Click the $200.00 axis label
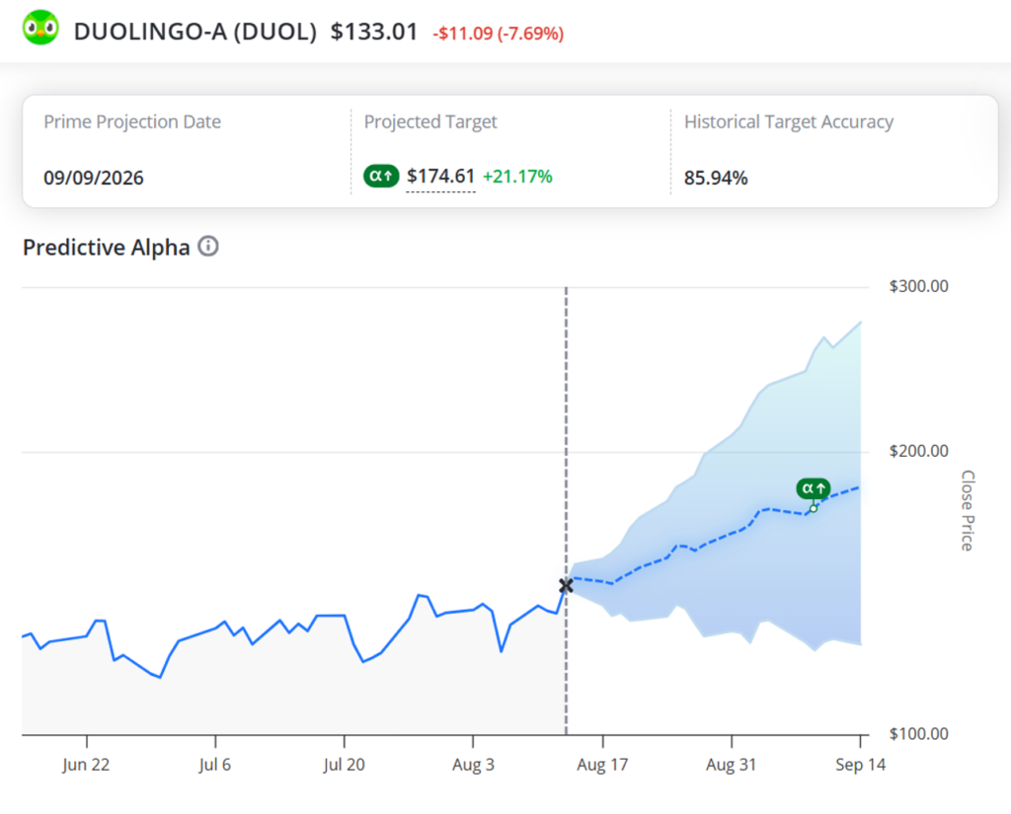Screen dimensions: 1011x814 919,451
